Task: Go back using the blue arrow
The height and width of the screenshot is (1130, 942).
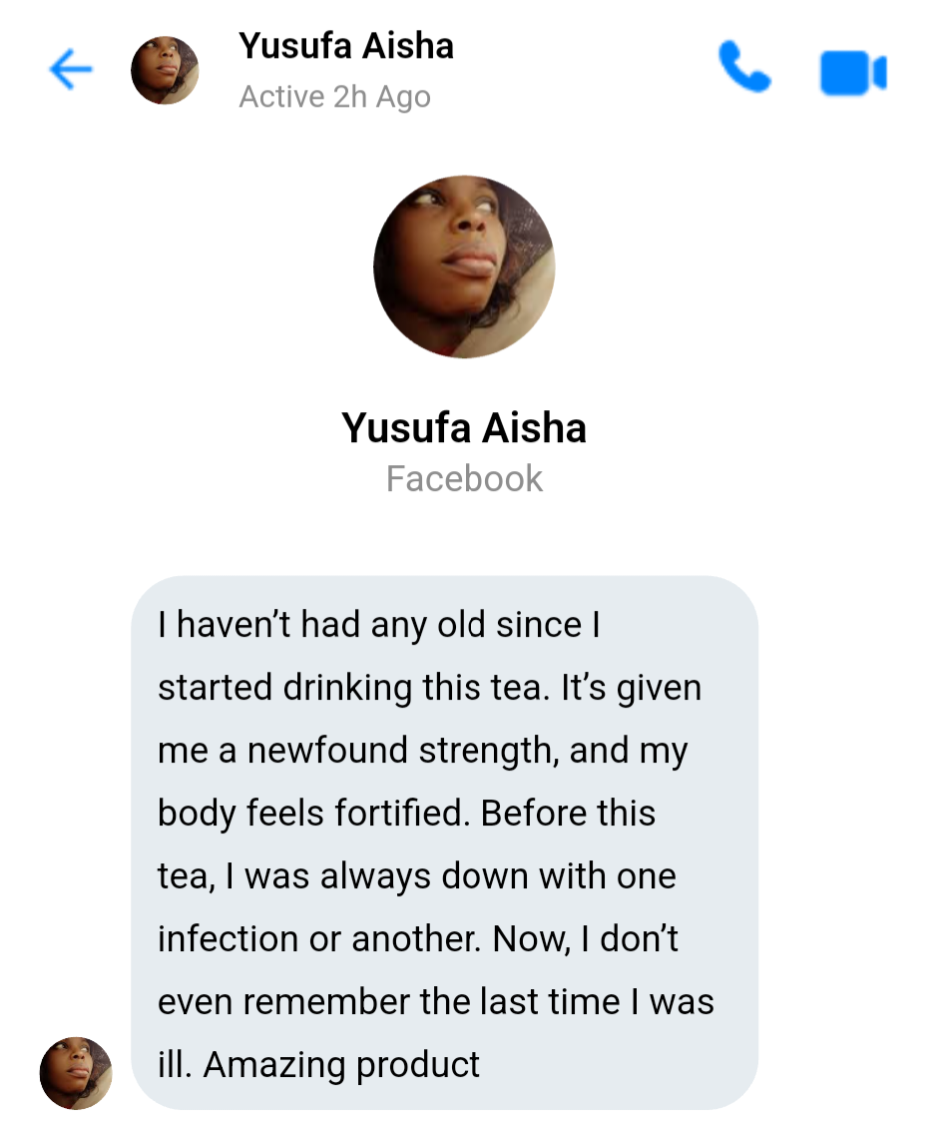Action: click(71, 70)
